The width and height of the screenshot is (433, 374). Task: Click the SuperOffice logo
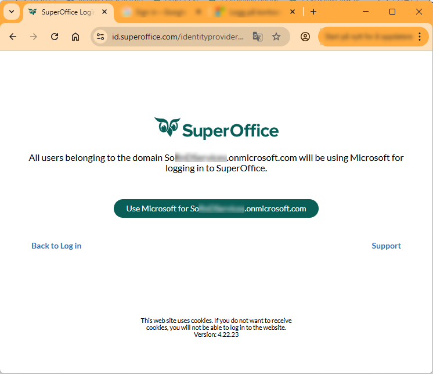(x=217, y=128)
